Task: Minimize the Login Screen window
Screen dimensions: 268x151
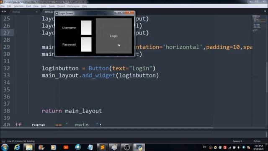Action: pyautogui.click(x=117, y=13)
